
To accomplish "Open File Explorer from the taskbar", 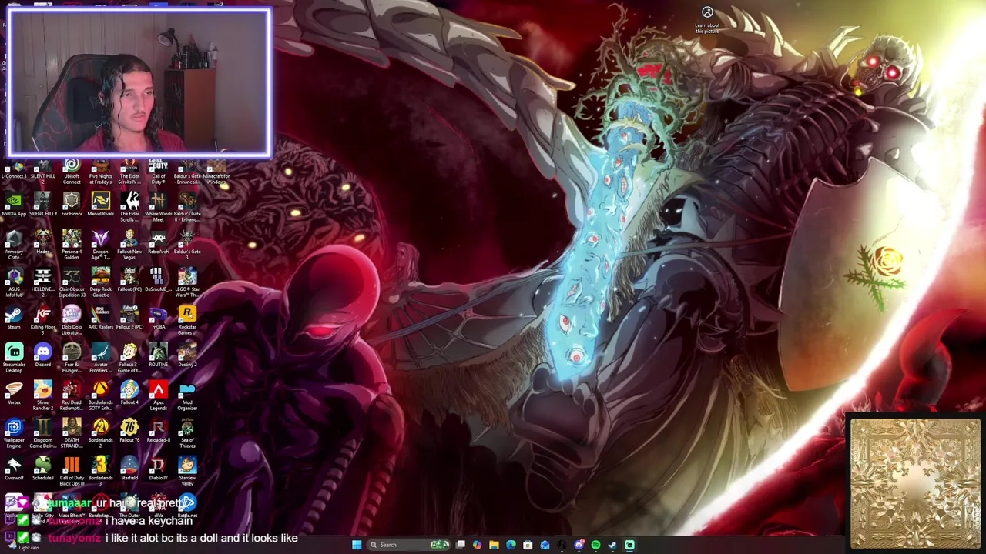I will 494,545.
